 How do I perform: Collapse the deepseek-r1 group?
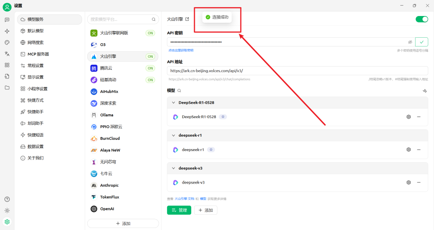[x=173, y=135]
